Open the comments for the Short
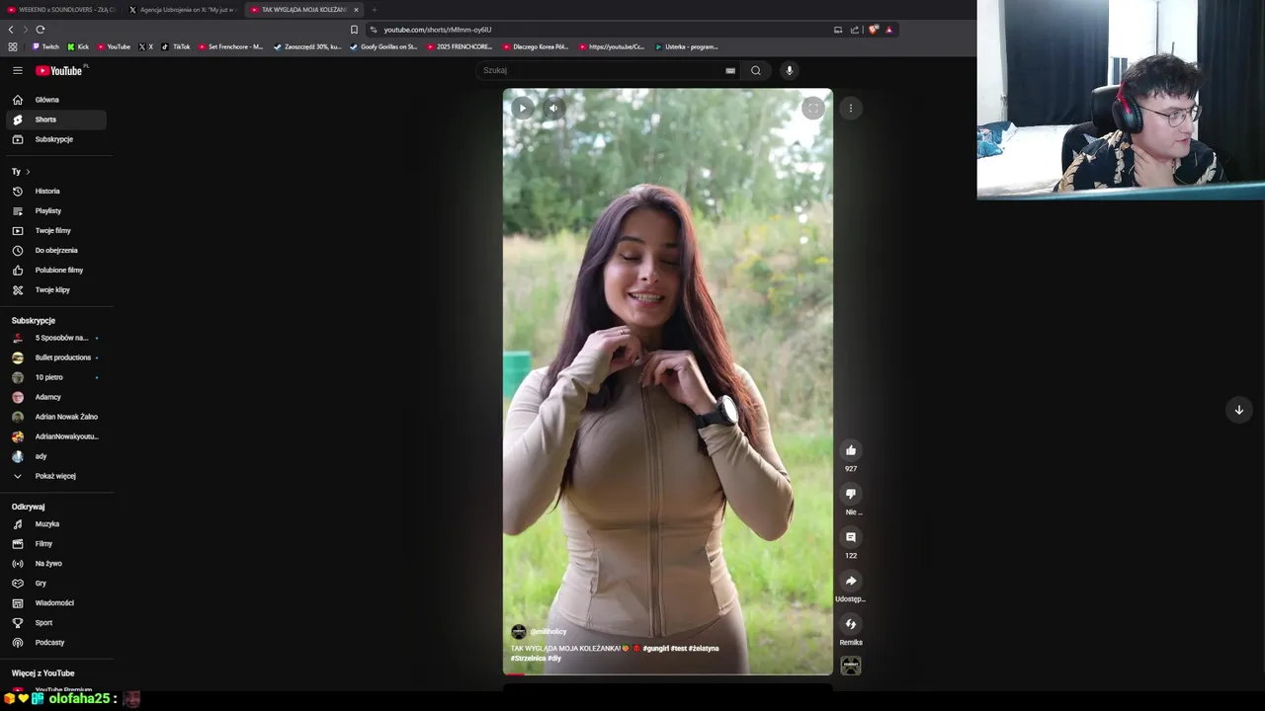 [x=851, y=537]
